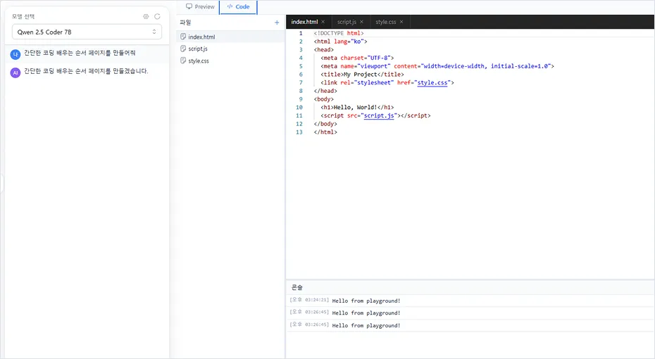The image size is (655, 359).
Task: Click the user message about coding page
Action: pyautogui.click(x=80, y=53)
